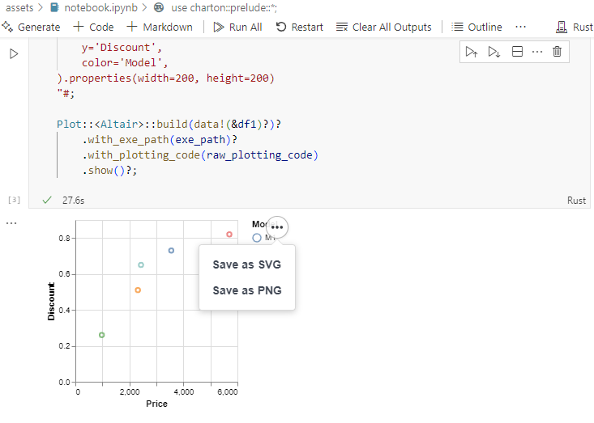Image resolution: width=594 pixels, height=423 pixels.
Task: Click the .properties(width=200, height=200) line
Action: click(x=165, y=78)
